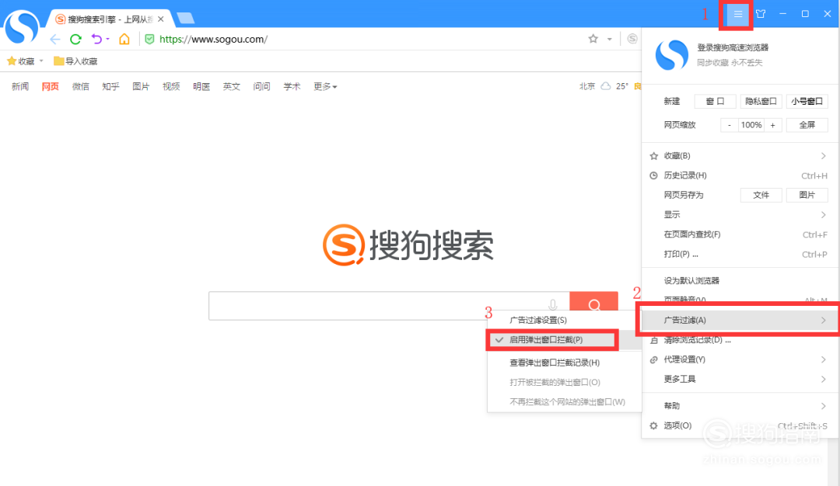This screenshot has height=486, width=840.
Task: Click the Sogou browser logo avatar
Action: pos(22,26)
